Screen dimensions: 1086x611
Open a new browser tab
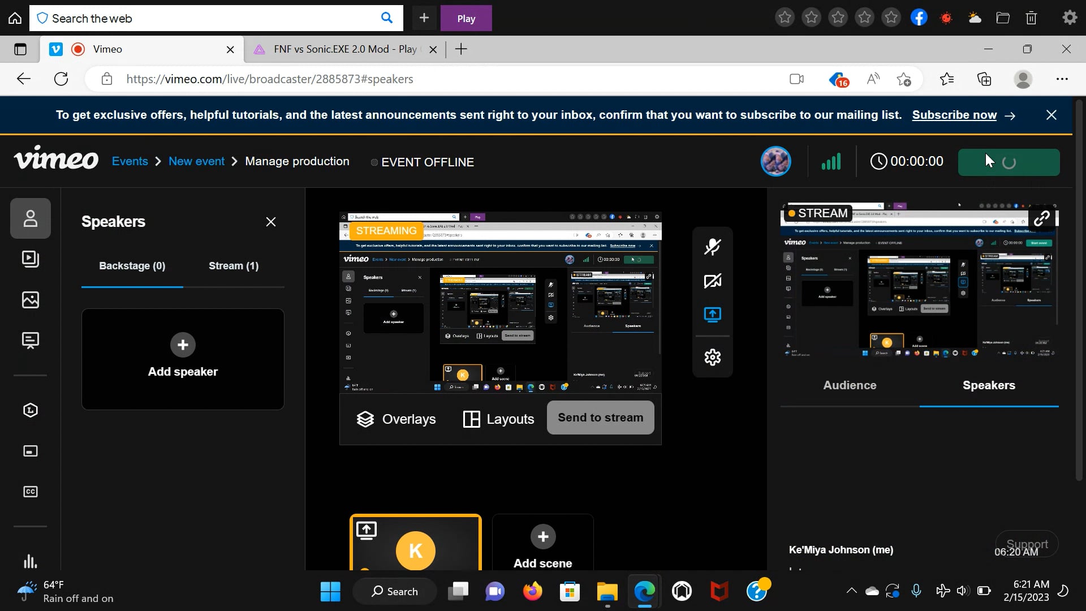coord(461,49)
